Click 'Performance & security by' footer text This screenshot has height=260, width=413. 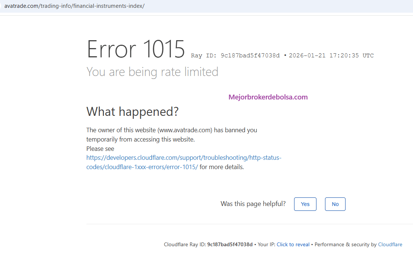coord(346,244)
